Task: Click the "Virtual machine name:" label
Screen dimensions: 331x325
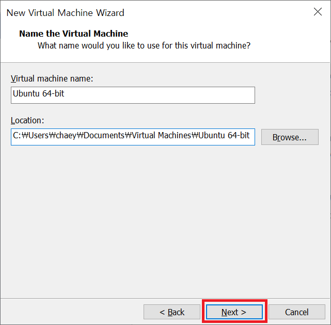Action: point(52,78)
